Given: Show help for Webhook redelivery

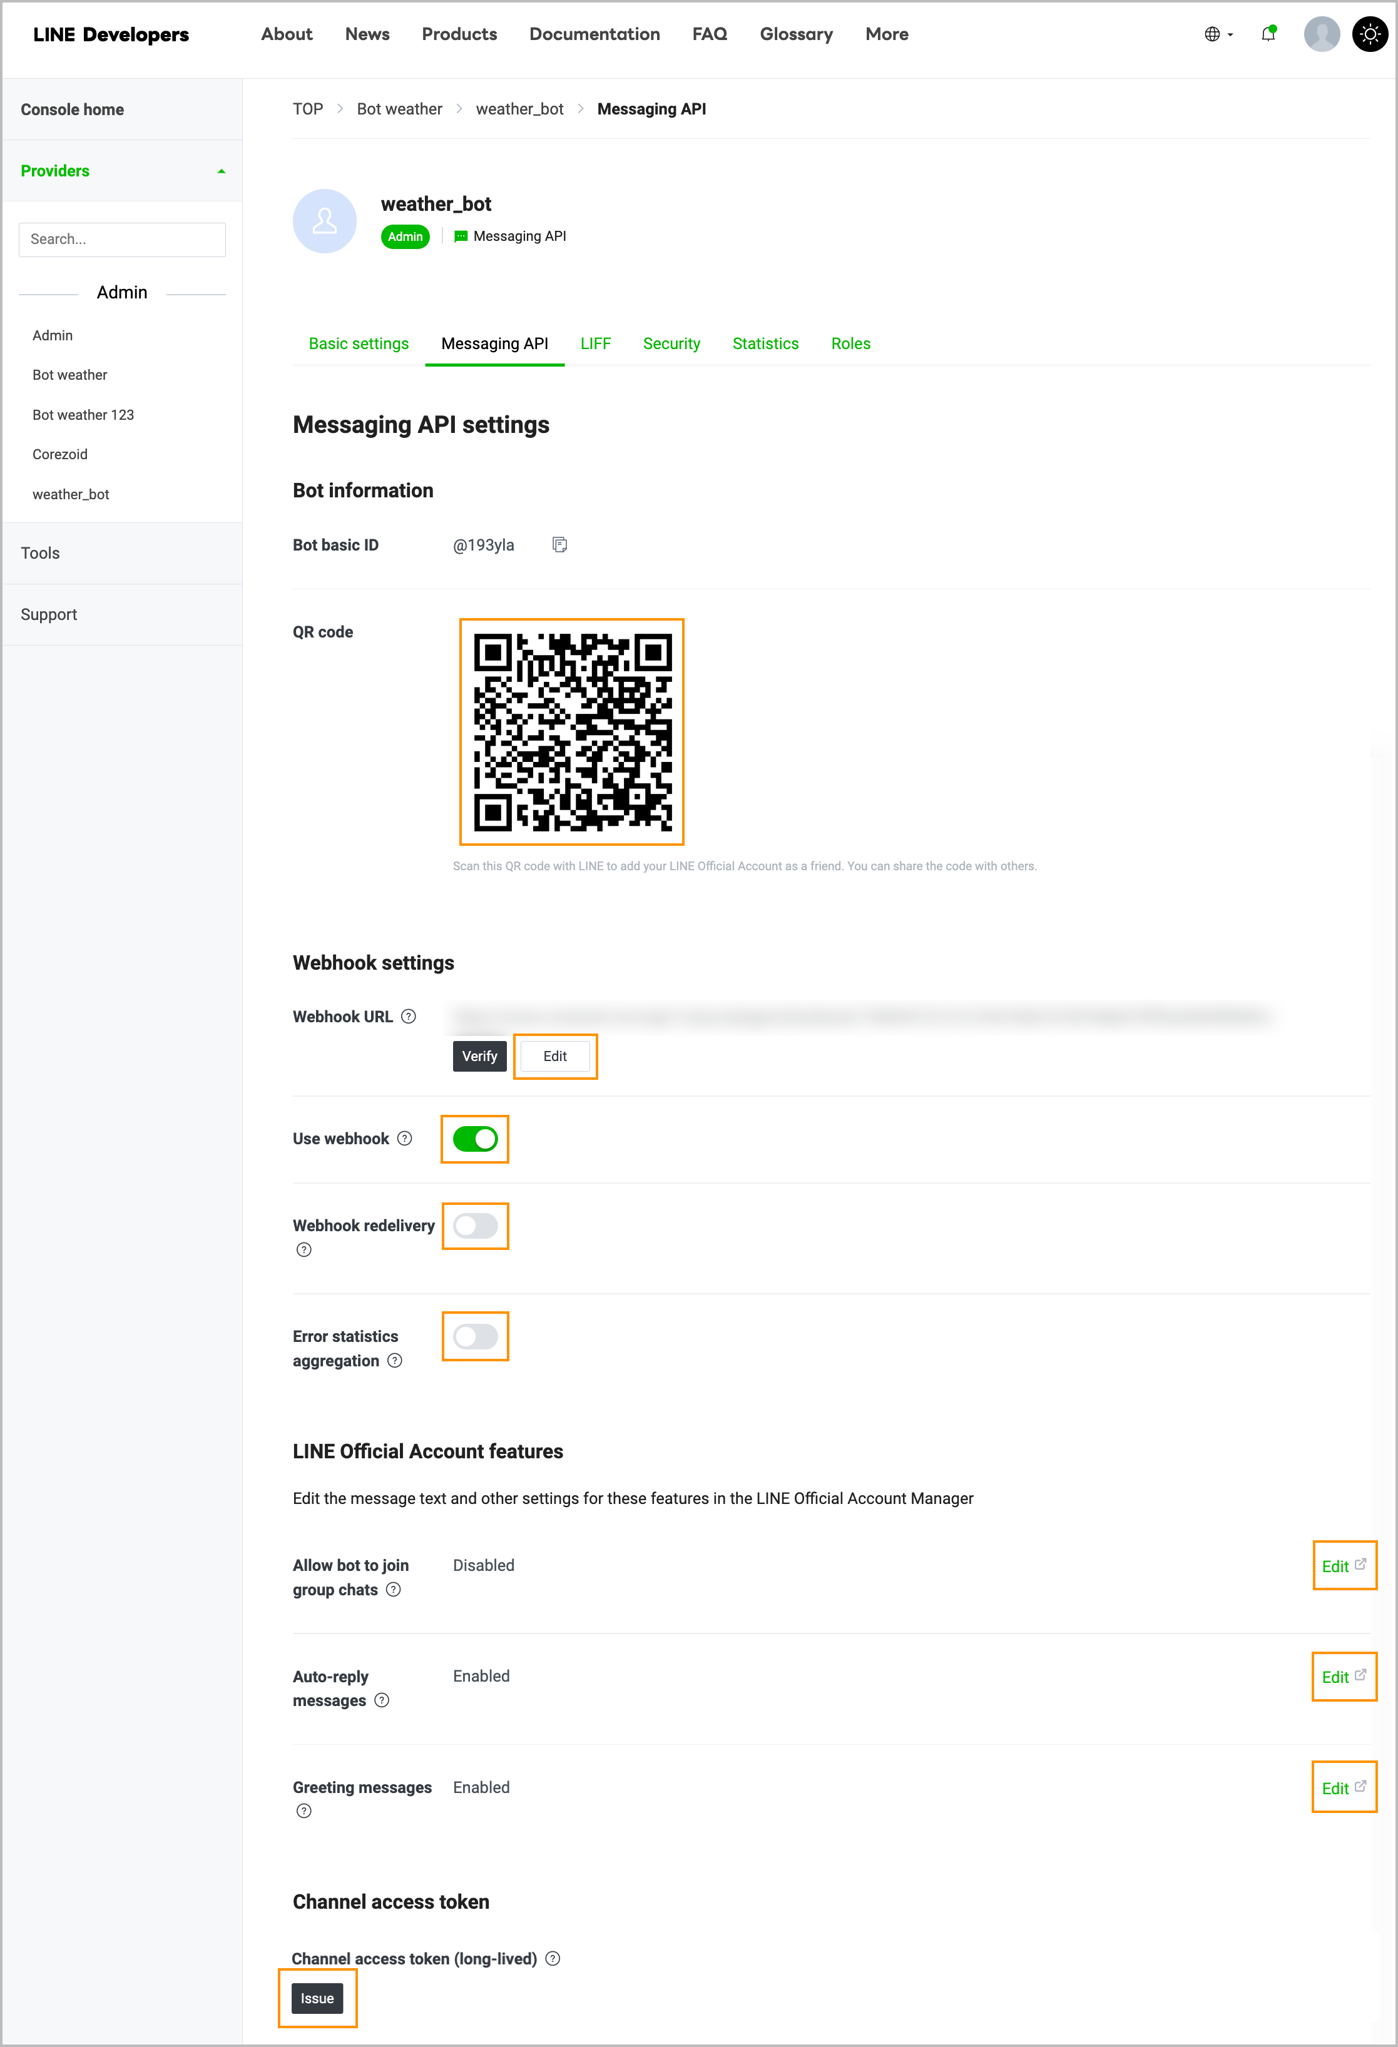Looking at the screenshot, I should (304, 1249).
